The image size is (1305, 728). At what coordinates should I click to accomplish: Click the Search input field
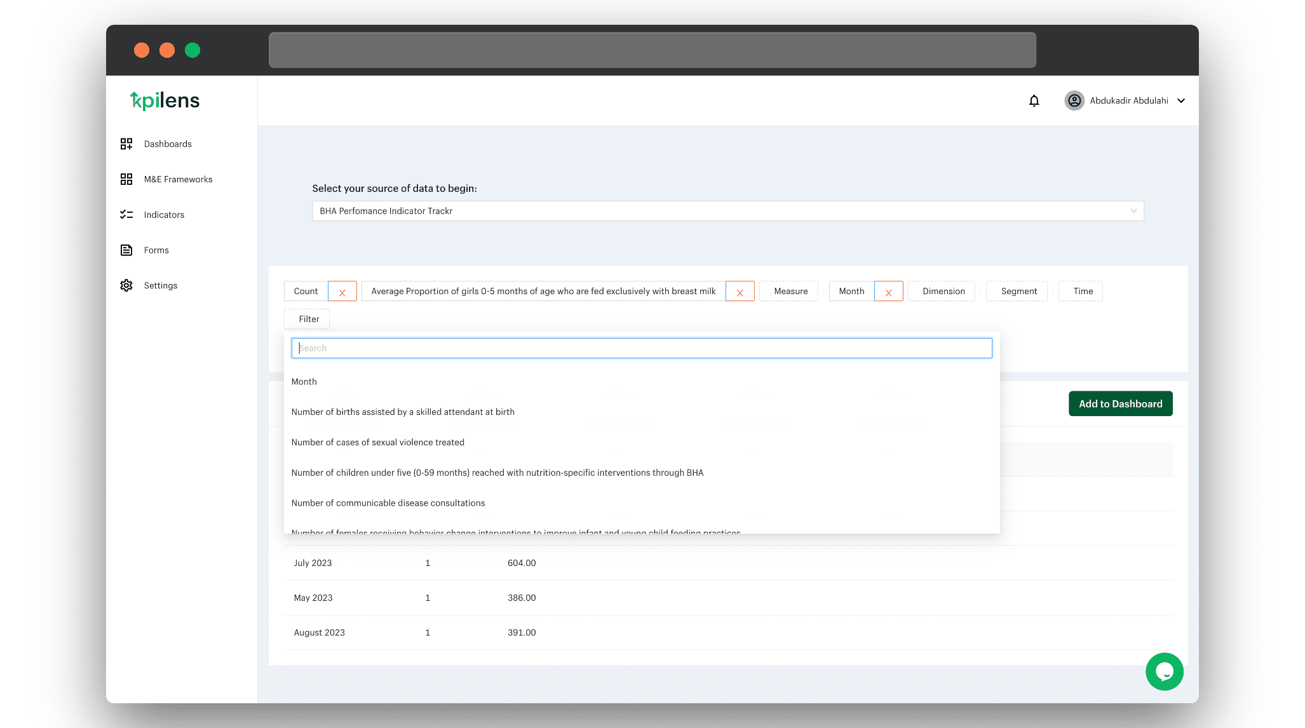point(642,348)
